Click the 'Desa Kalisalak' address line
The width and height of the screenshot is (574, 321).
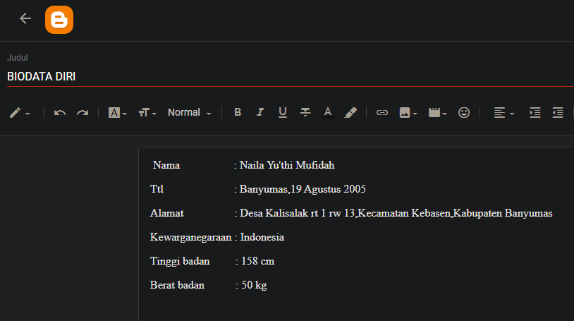click(x=396, y=213)
